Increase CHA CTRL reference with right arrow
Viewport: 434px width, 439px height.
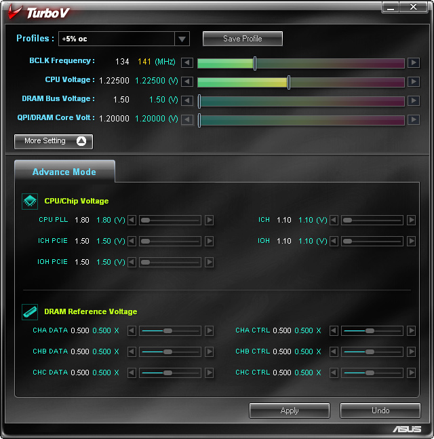coord(411,330)
